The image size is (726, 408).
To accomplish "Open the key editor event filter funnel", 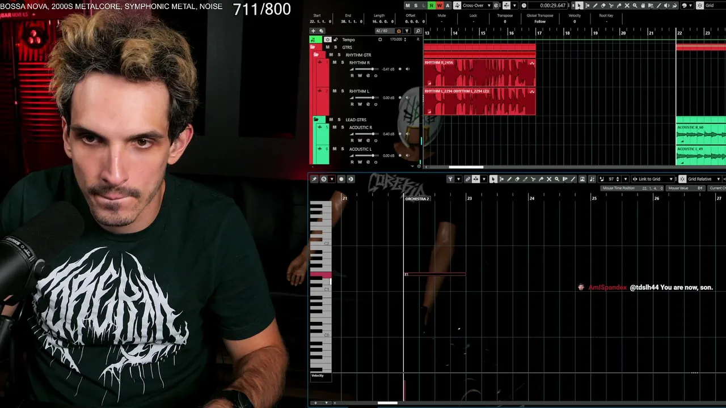I will [x=450, y=179].
